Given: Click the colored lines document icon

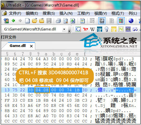Looking at the screenshot, I should (x=82, y=21).
